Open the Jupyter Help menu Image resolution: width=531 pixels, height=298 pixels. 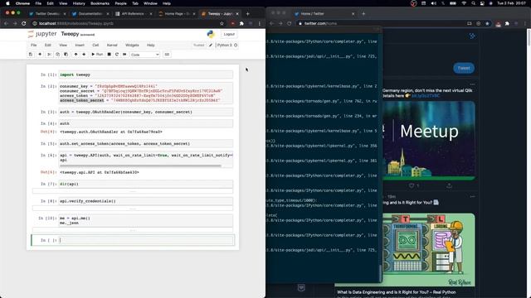click(151, 45)
